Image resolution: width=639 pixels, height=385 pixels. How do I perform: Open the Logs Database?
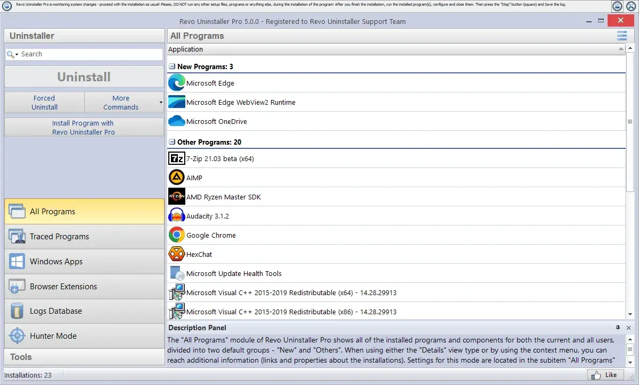click(84, 311)
